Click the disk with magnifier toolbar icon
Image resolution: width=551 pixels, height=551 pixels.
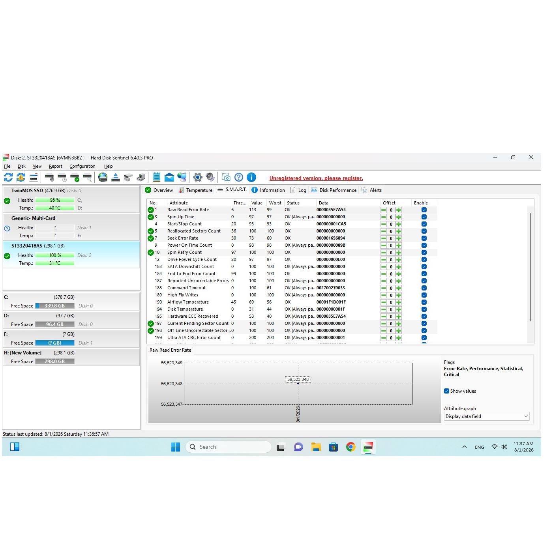87,177
